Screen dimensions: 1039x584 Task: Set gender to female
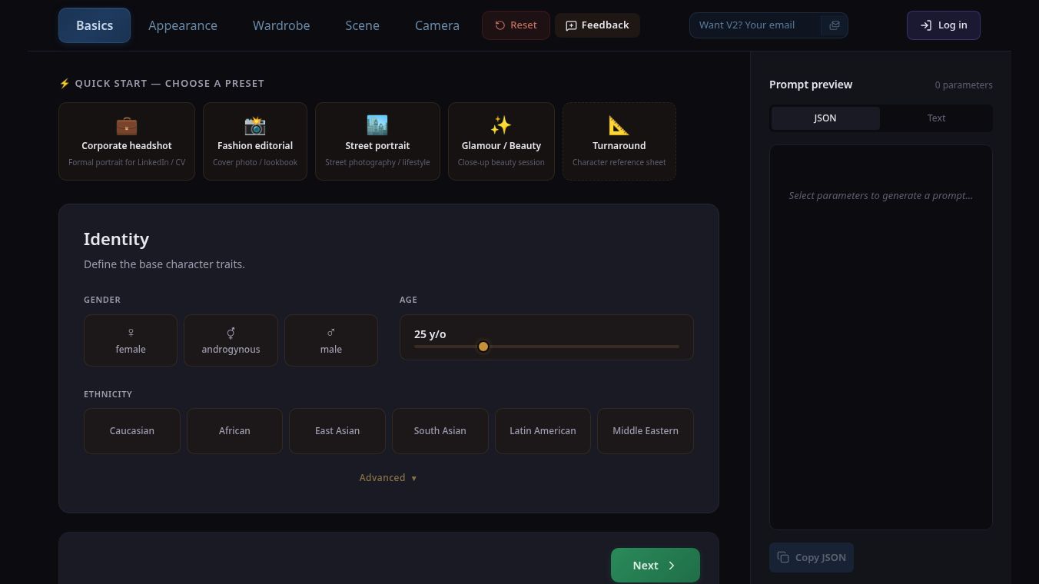click(131, 340)
